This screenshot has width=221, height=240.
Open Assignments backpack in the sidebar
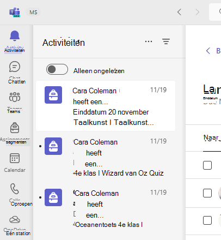tap(15, 133)
